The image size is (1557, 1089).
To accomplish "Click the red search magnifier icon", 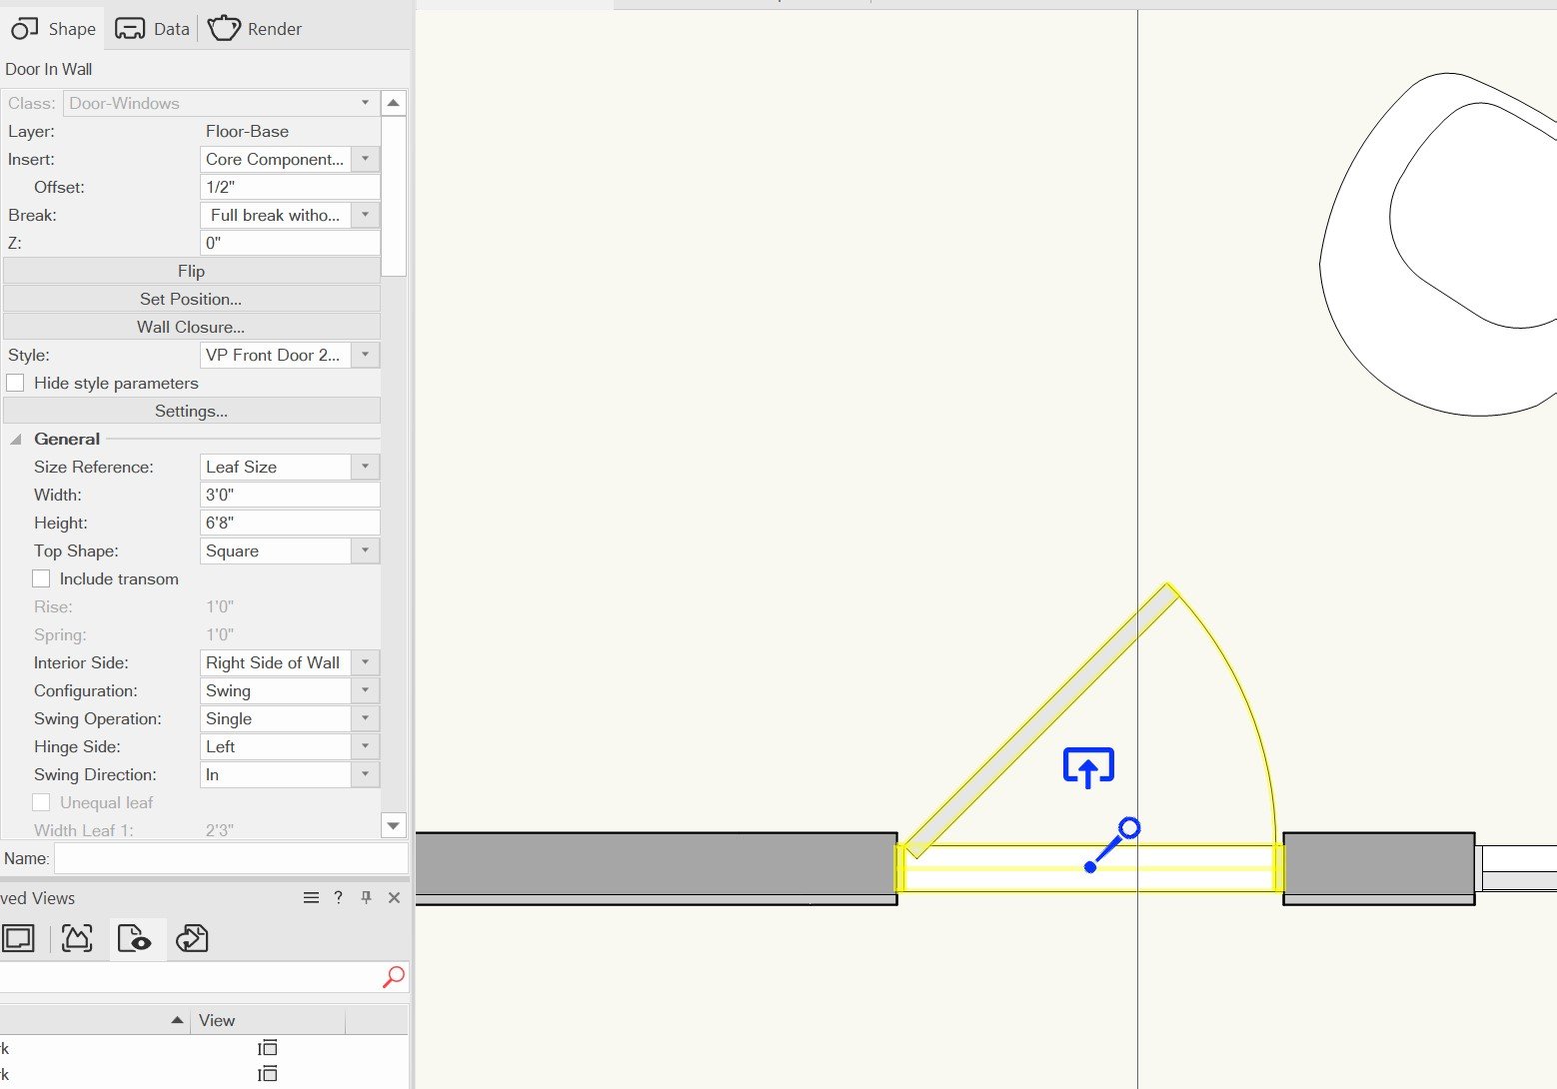I will pos(394,976).
